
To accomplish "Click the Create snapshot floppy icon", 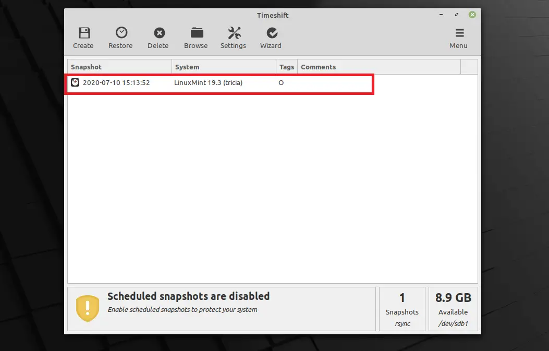I will (84, 33).
